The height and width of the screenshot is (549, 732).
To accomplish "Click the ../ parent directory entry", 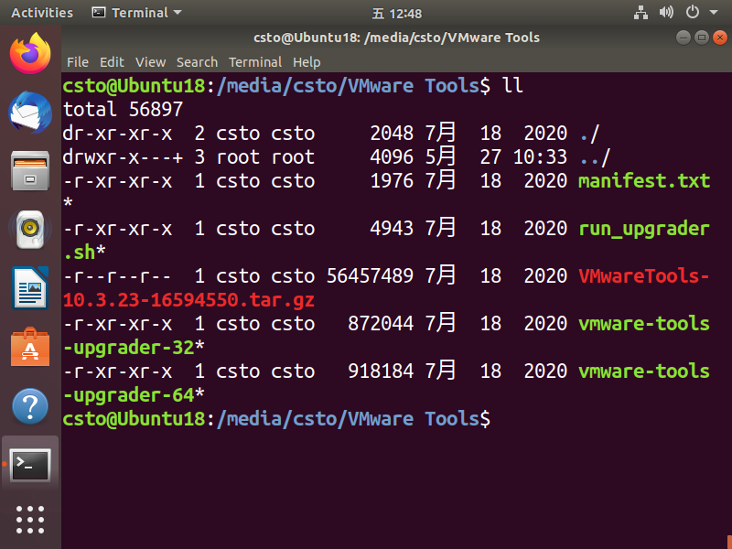I will click(595, 157).
